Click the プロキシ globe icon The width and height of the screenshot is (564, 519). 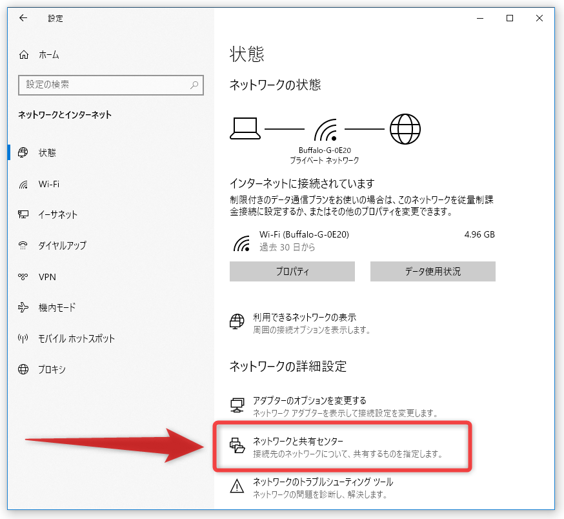tap(23, 369)
